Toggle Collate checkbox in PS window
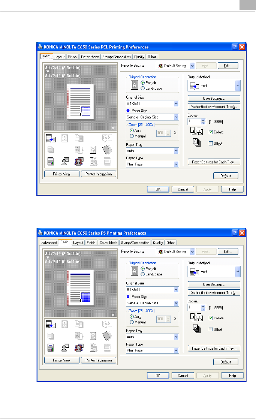 (211, 318)
